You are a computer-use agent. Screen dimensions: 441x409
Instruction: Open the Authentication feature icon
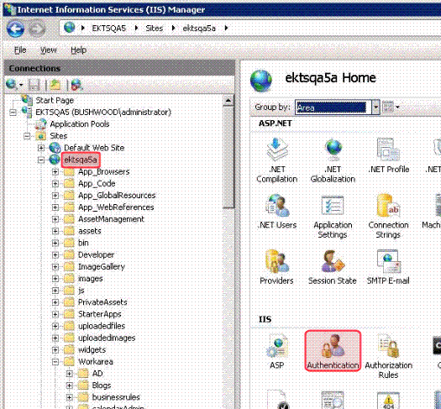coord(333,351)
